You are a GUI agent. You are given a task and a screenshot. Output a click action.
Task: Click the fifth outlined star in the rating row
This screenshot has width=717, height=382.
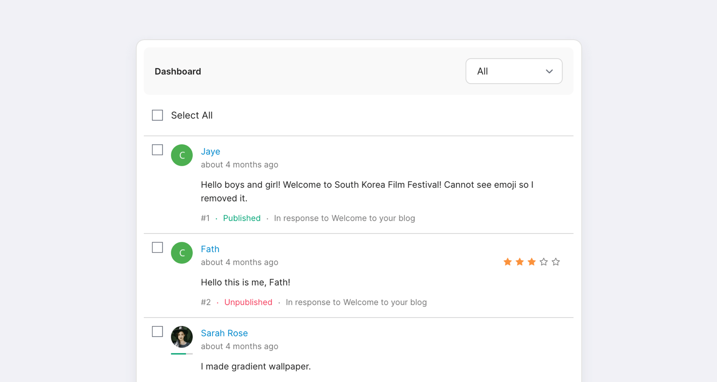555,262
